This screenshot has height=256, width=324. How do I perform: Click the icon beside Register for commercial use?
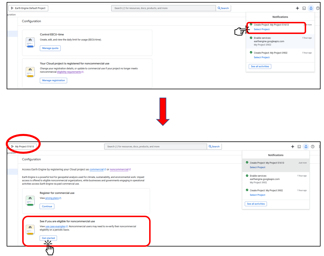[x=30, y=200]
